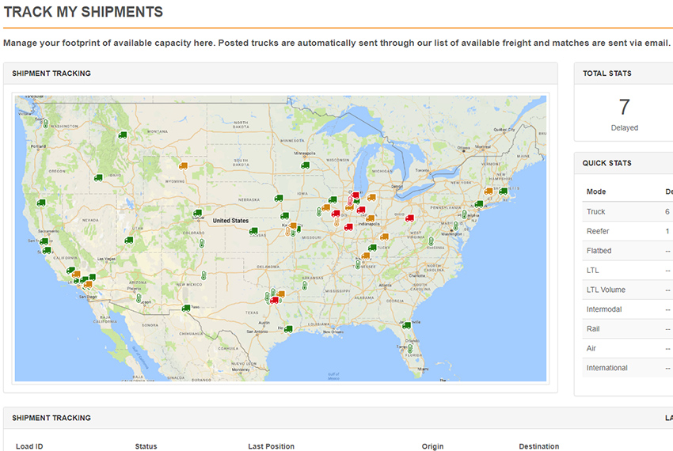Image resolution: width=673 pixels, height=451 pixels.
Task: Sort by the "Status" column header
Action: click(x=146, y=446)
